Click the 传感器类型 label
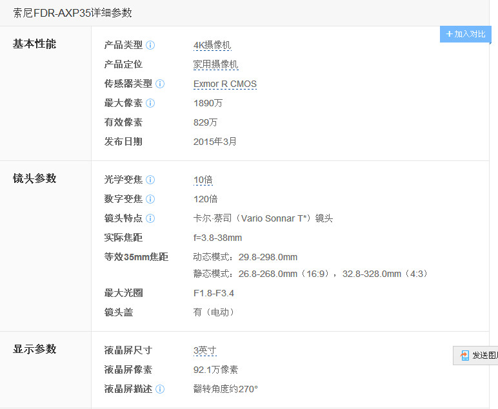 pyautogui.click(x=128, y=84)
